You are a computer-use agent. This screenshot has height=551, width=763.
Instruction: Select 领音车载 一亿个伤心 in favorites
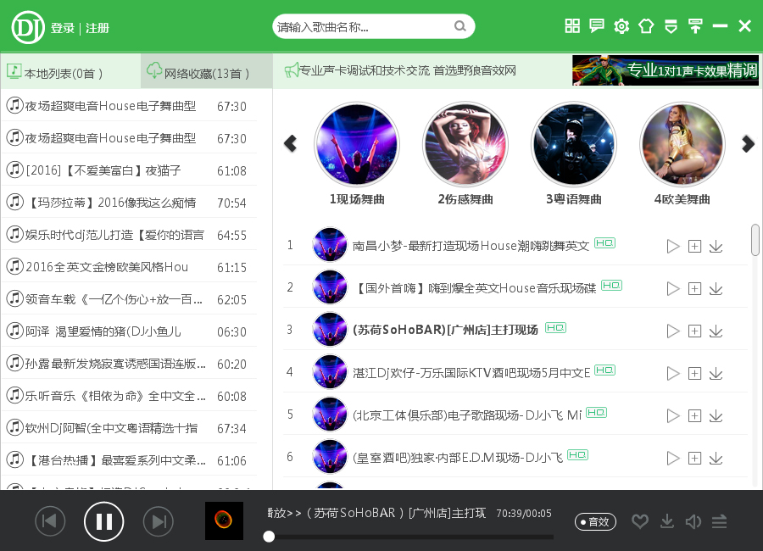(x=129, y=299)
